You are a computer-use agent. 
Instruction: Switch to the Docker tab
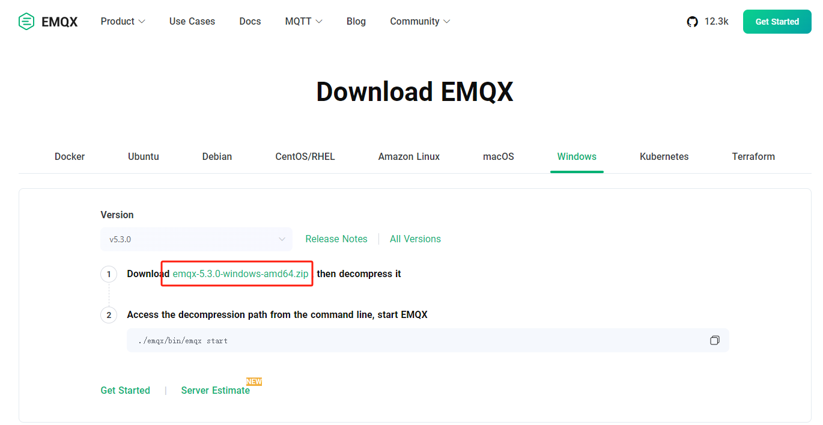pos(70,156)
